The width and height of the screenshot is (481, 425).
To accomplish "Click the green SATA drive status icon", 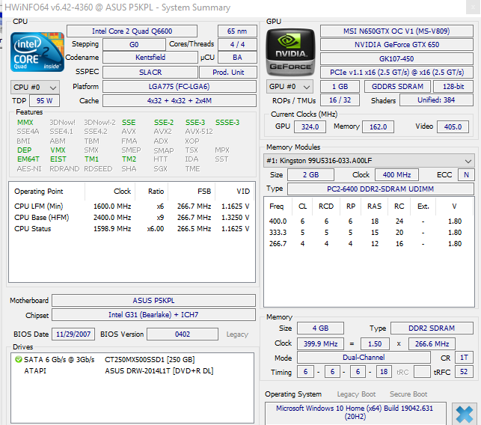I will (19, 359).
